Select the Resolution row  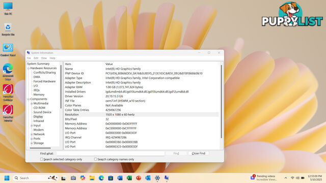pyautogui.click(x=142, y=114)
